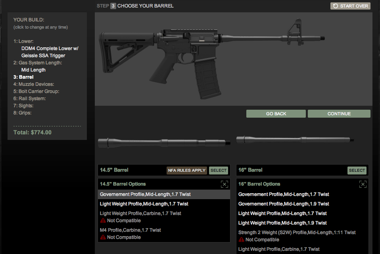This screenshot has height=254, width=380.
Task: Click the 14.5" Barrel Options header
Action: pyautogui.click(x=123, y=184)
